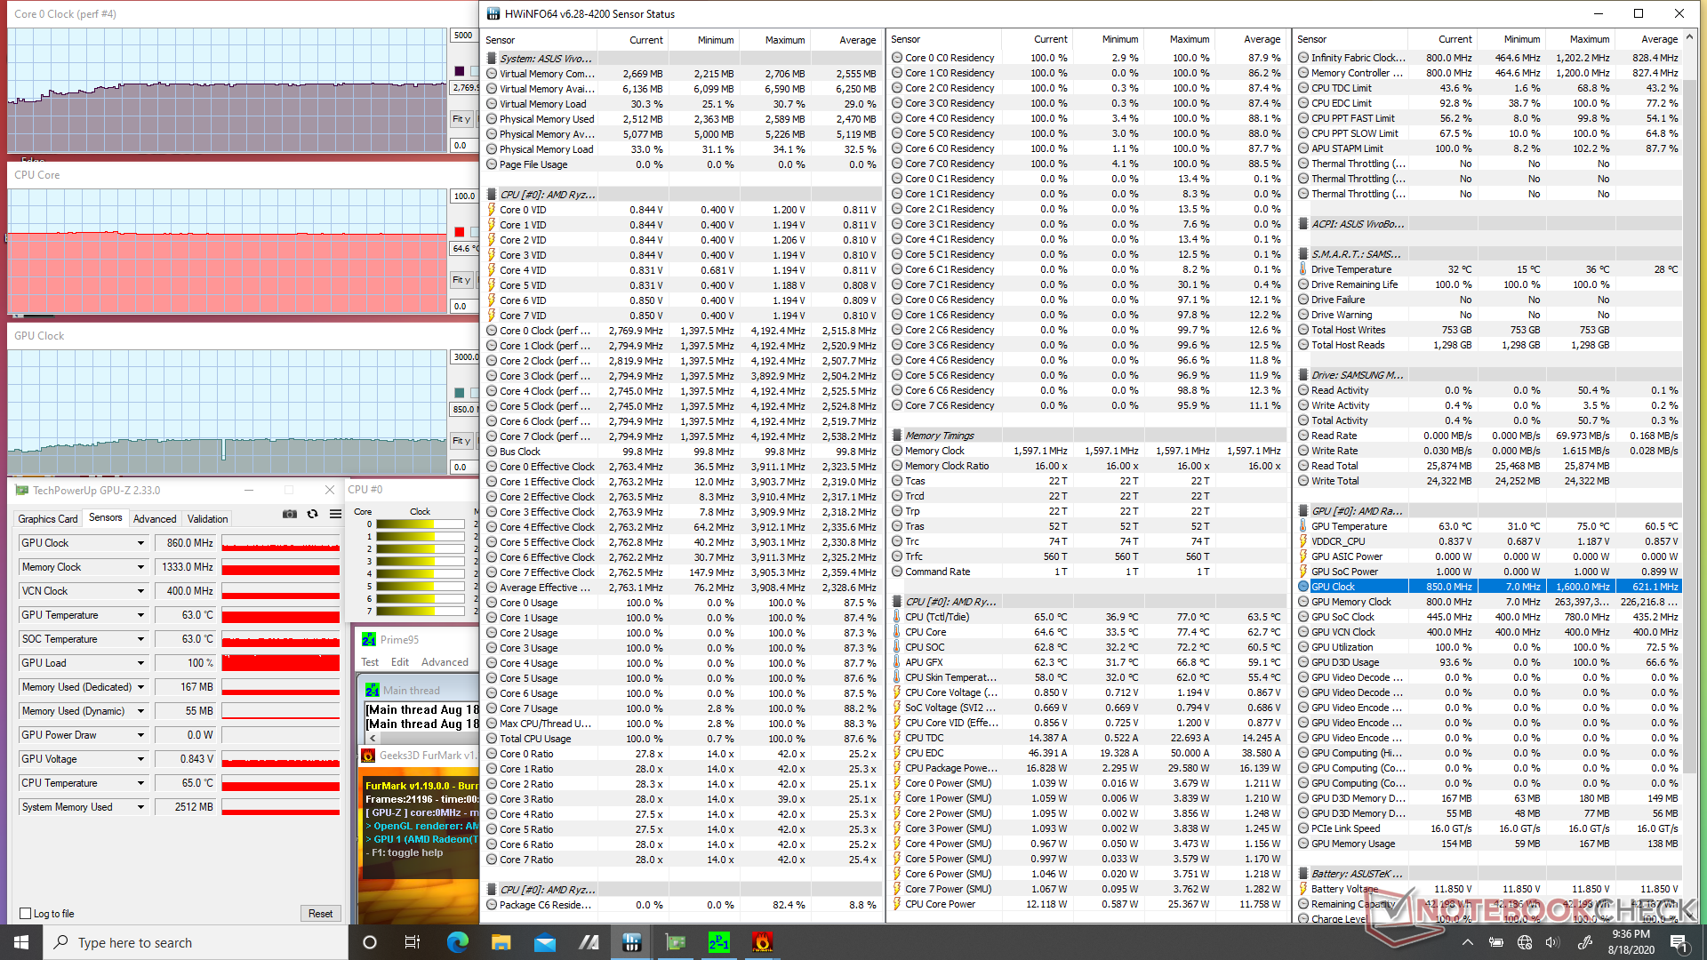This screenshot has width=1707, height=960.
Task: Enable Log to file checkbox
Action: tap(26, 914)
